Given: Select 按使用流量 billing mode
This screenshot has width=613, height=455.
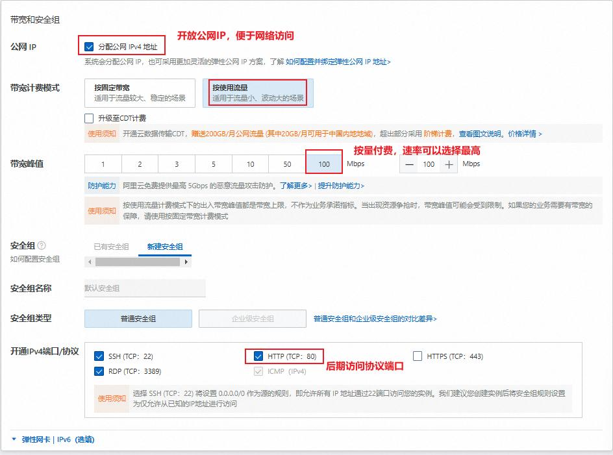Looking at the screenshot, I should click(258, 93).
